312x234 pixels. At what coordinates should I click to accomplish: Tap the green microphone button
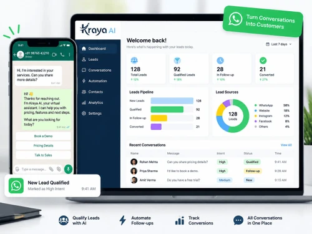68,169
